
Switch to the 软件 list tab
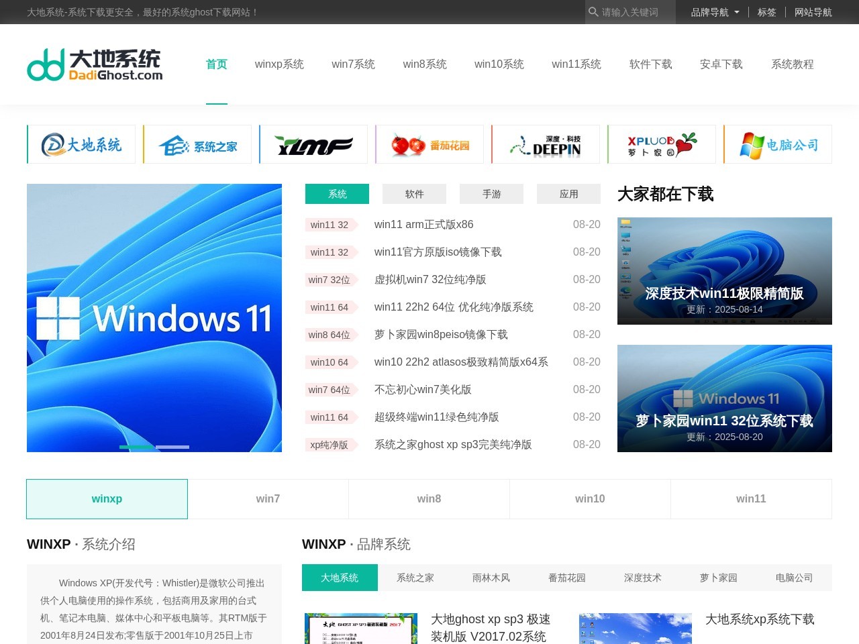414,194
